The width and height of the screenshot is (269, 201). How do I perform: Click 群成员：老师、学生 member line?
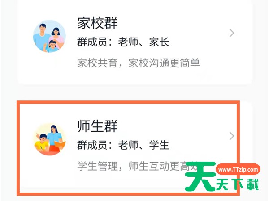123,145
